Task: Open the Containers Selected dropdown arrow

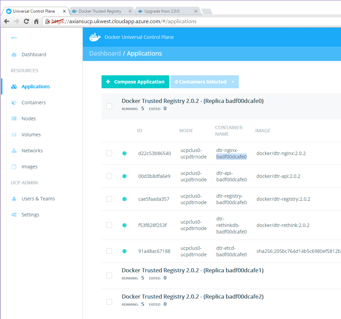Action: coord(233,82)
